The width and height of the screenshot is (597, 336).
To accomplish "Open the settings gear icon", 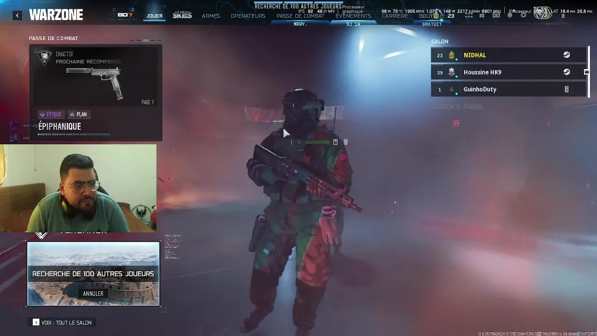I will click(524, 15).
